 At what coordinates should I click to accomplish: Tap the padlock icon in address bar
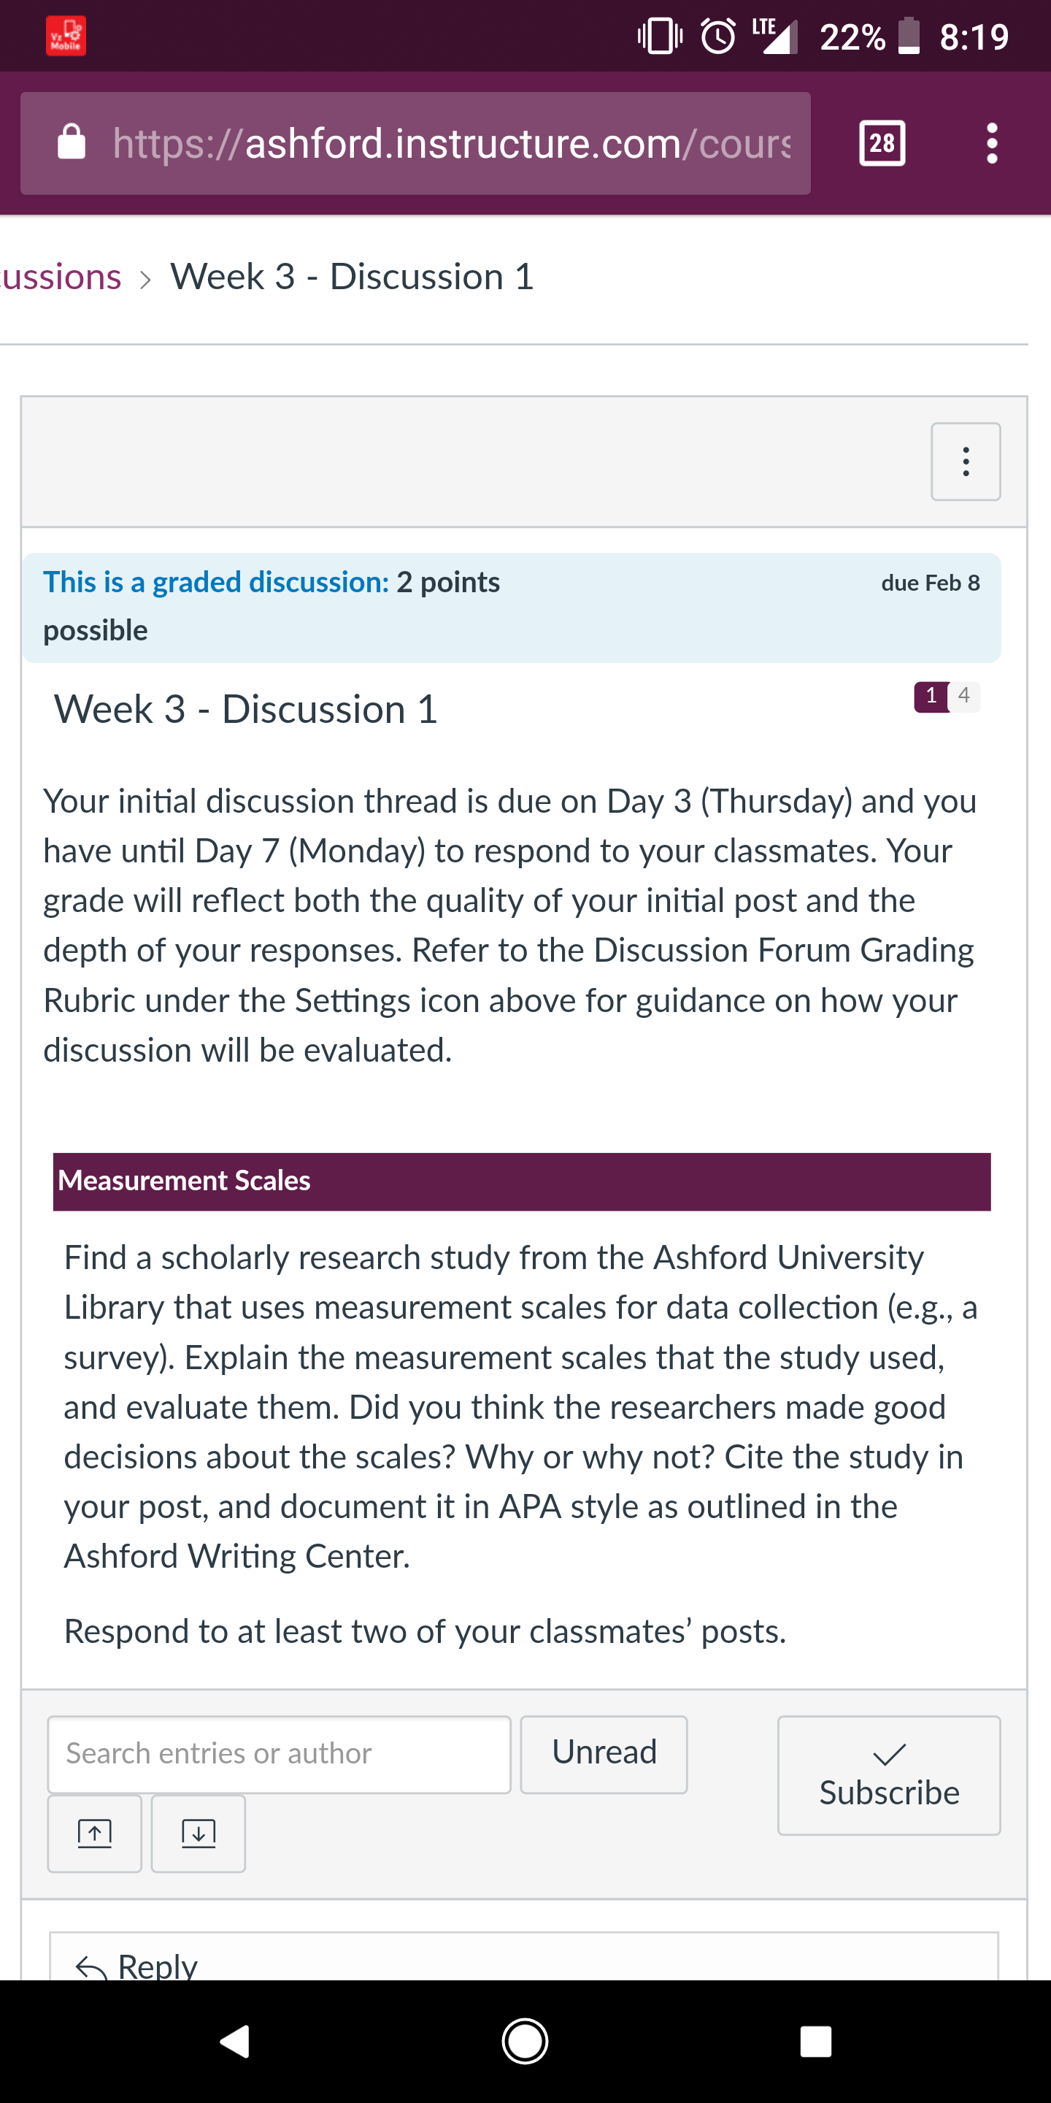[x=72, y=142]
